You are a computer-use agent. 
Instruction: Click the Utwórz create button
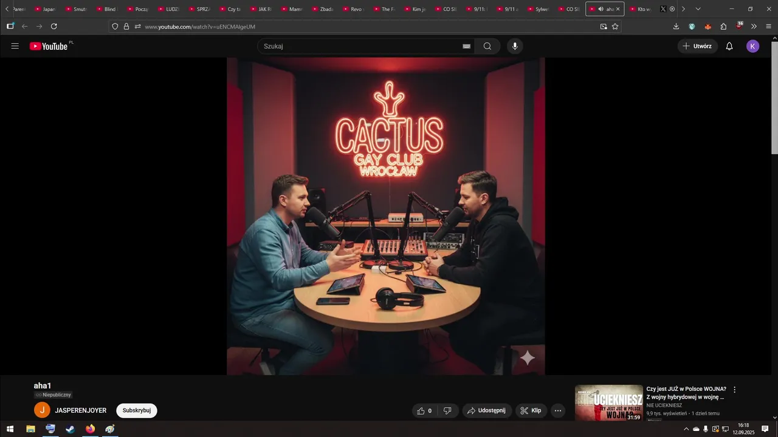(x=697, y=46)
